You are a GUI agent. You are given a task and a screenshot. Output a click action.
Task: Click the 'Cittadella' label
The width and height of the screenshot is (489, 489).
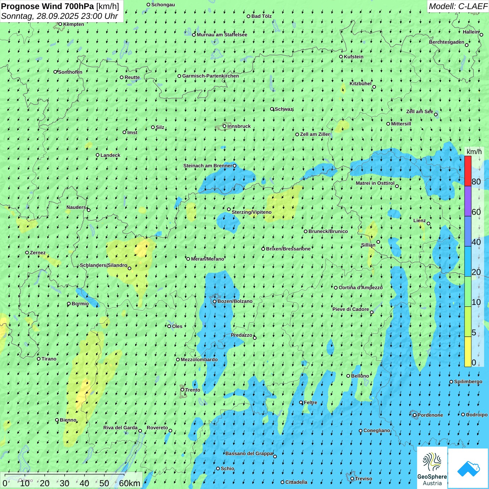click(x=296, y=482)
